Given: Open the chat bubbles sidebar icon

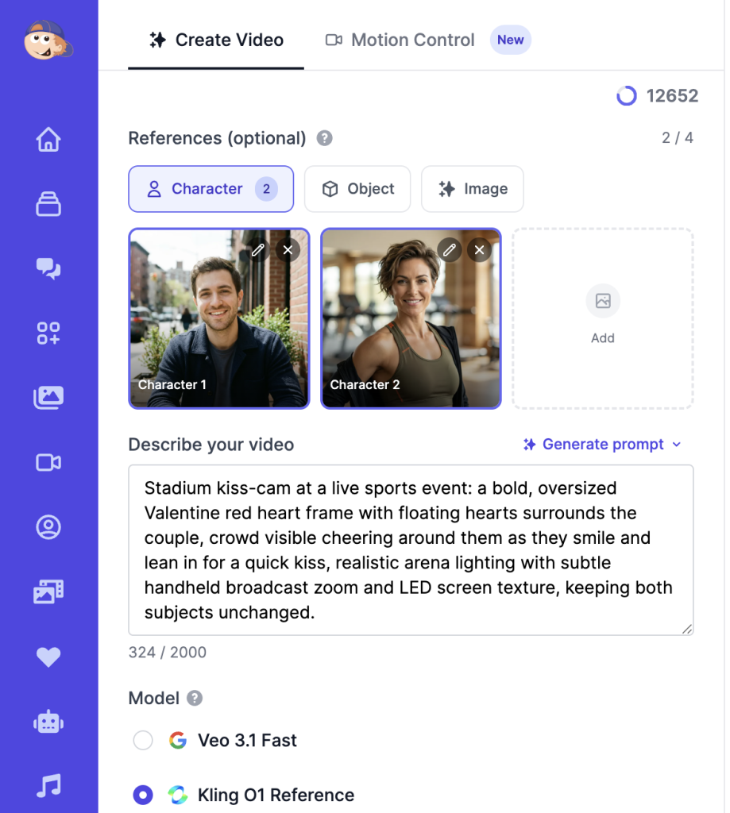Looking at the screenshot, I should tap(48, 269).
